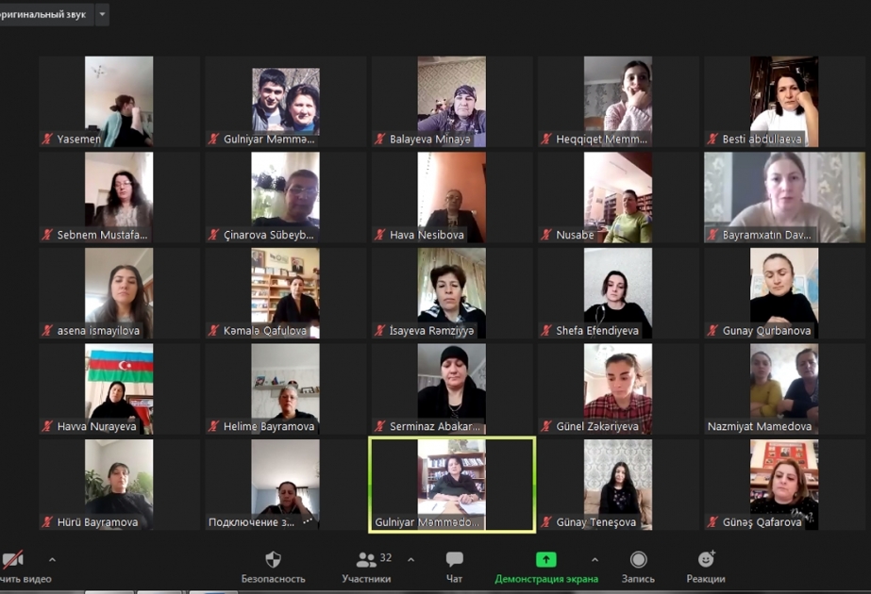The height and width of the screenshot is (594, 871).
Task: Click muted mic icon of Hürü Bayramova
Action: (x=48, y=521)
